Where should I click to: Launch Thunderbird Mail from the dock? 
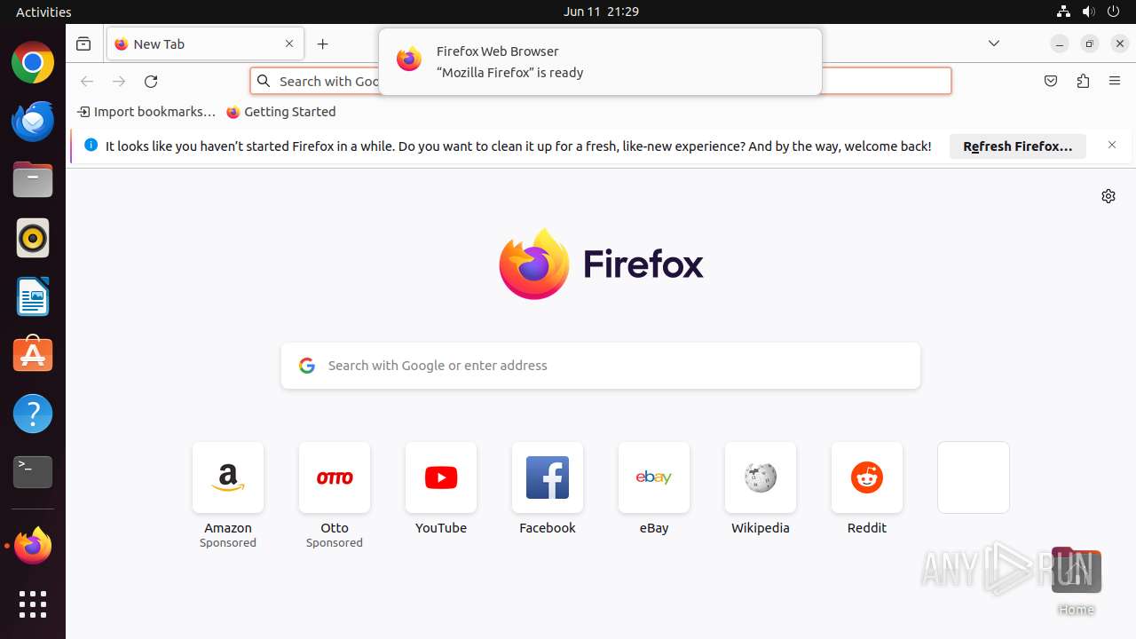pos(33,122)
